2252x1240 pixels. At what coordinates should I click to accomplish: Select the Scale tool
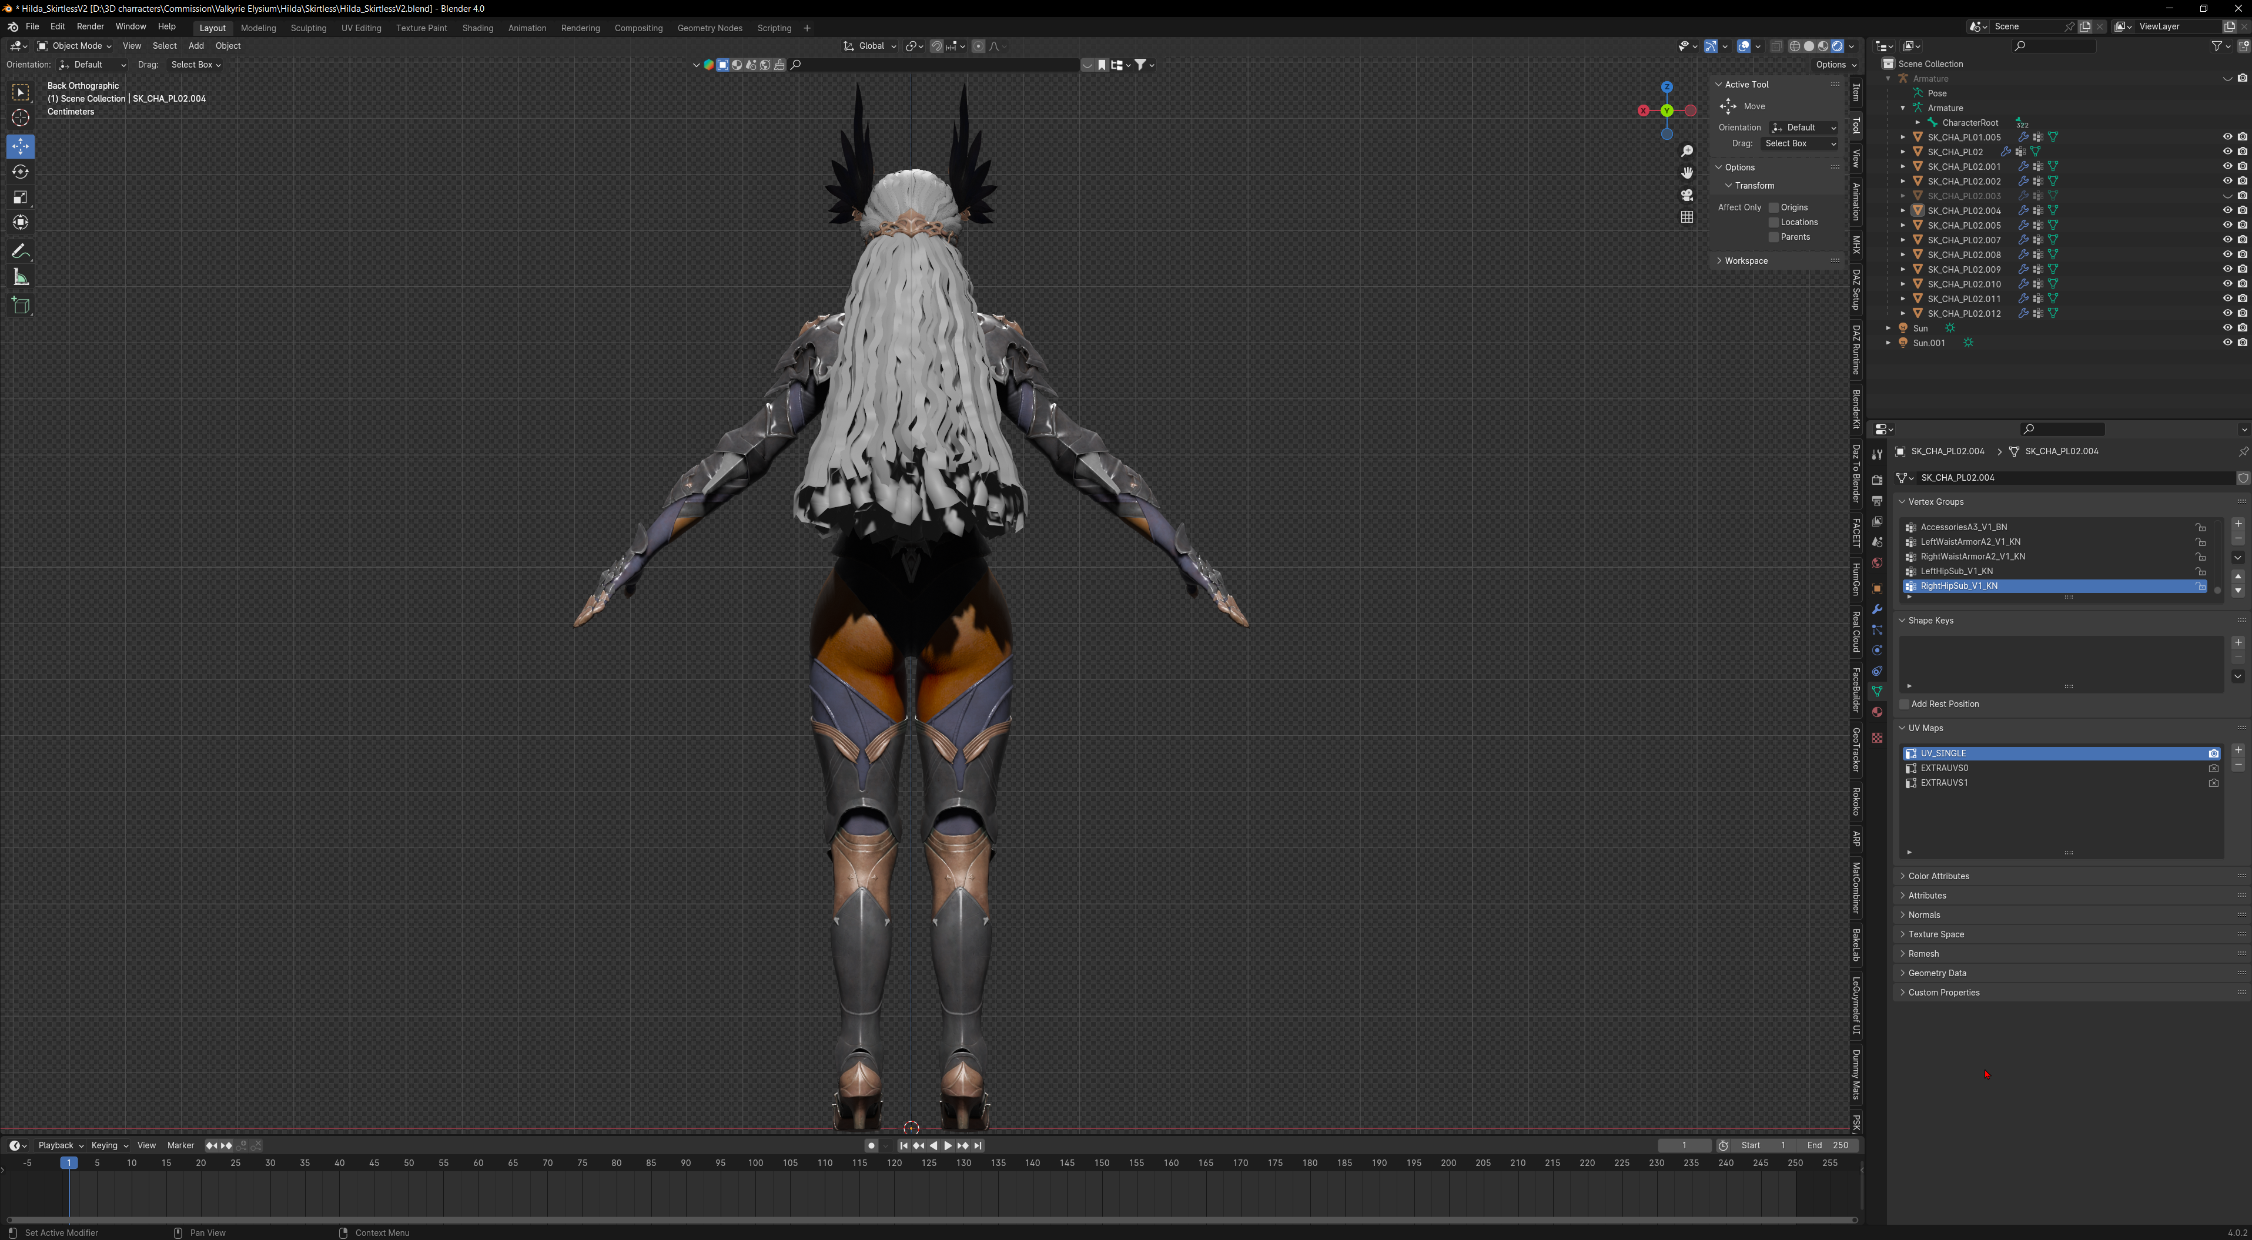[21, 197]
